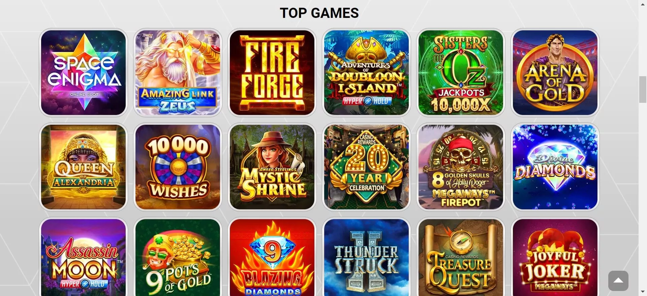Select Amber Sterling's Mystic Shrine
The width and height of the screenshot is (647, 296).
tap(272, 167)
